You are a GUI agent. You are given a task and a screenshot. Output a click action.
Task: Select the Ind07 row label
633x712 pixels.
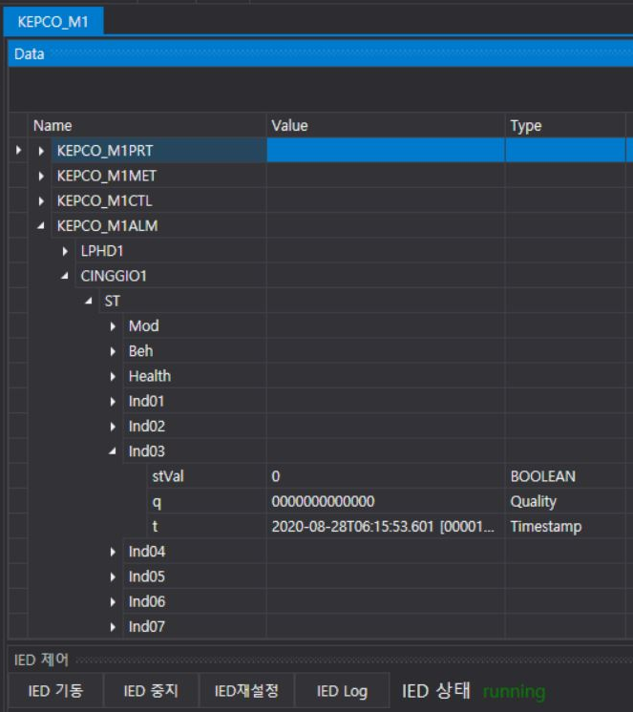click(147, 627)
